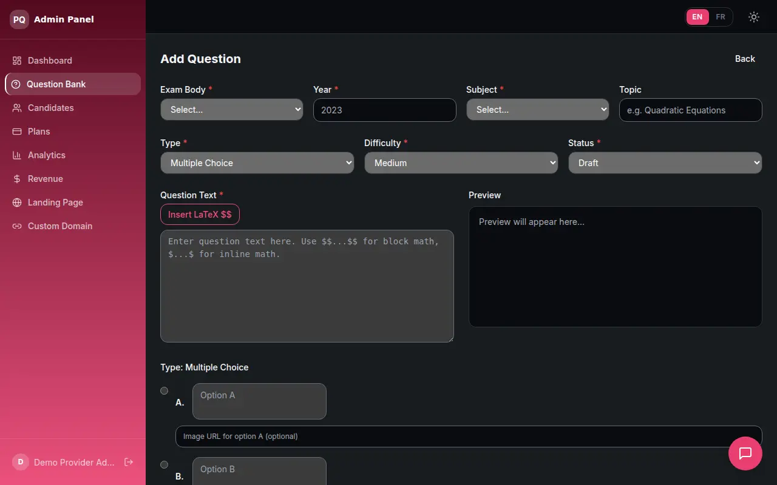Click the Image URL for option A field
The width and height of the screenshot is (777, 485).
[x=469, y=436]
